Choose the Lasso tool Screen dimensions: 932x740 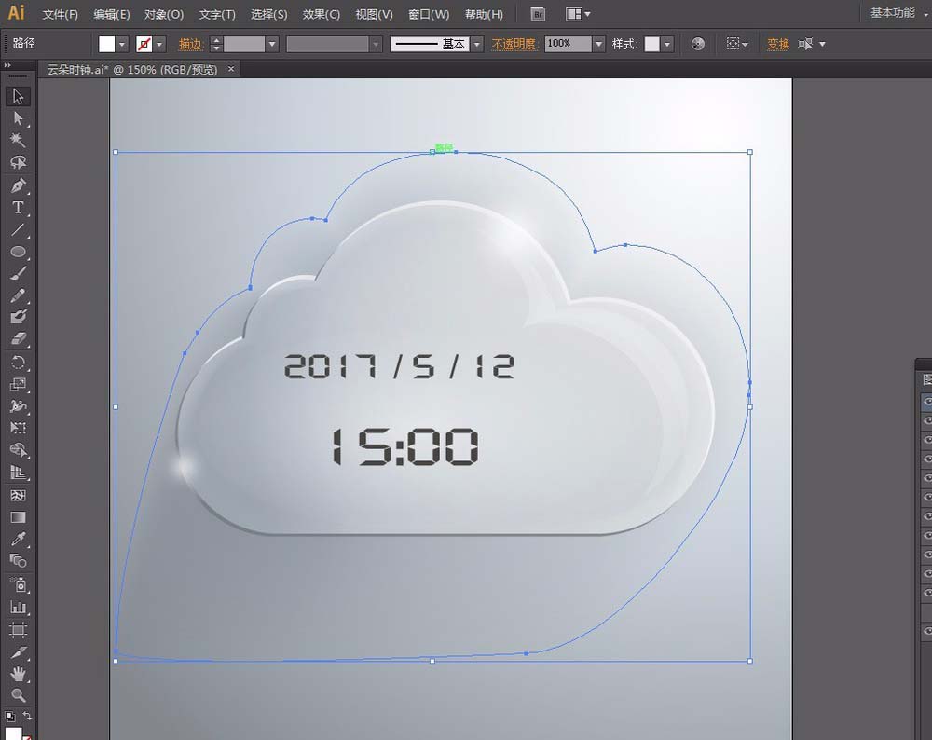(18, 162)
